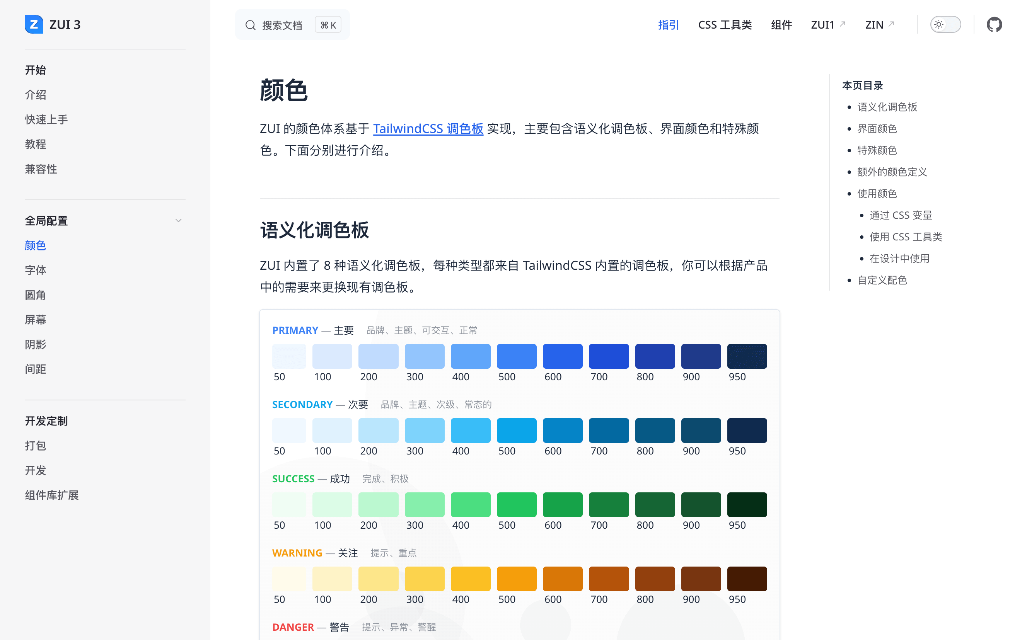Click the 开发定制 section heading
Image resolution: width=1027 pixels, height=640 pixels.
pos(46,421)
